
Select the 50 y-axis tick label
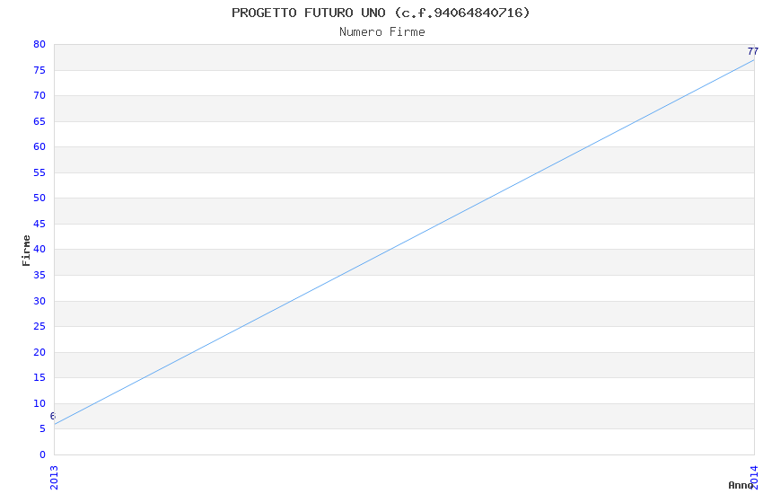click(39, 198)
